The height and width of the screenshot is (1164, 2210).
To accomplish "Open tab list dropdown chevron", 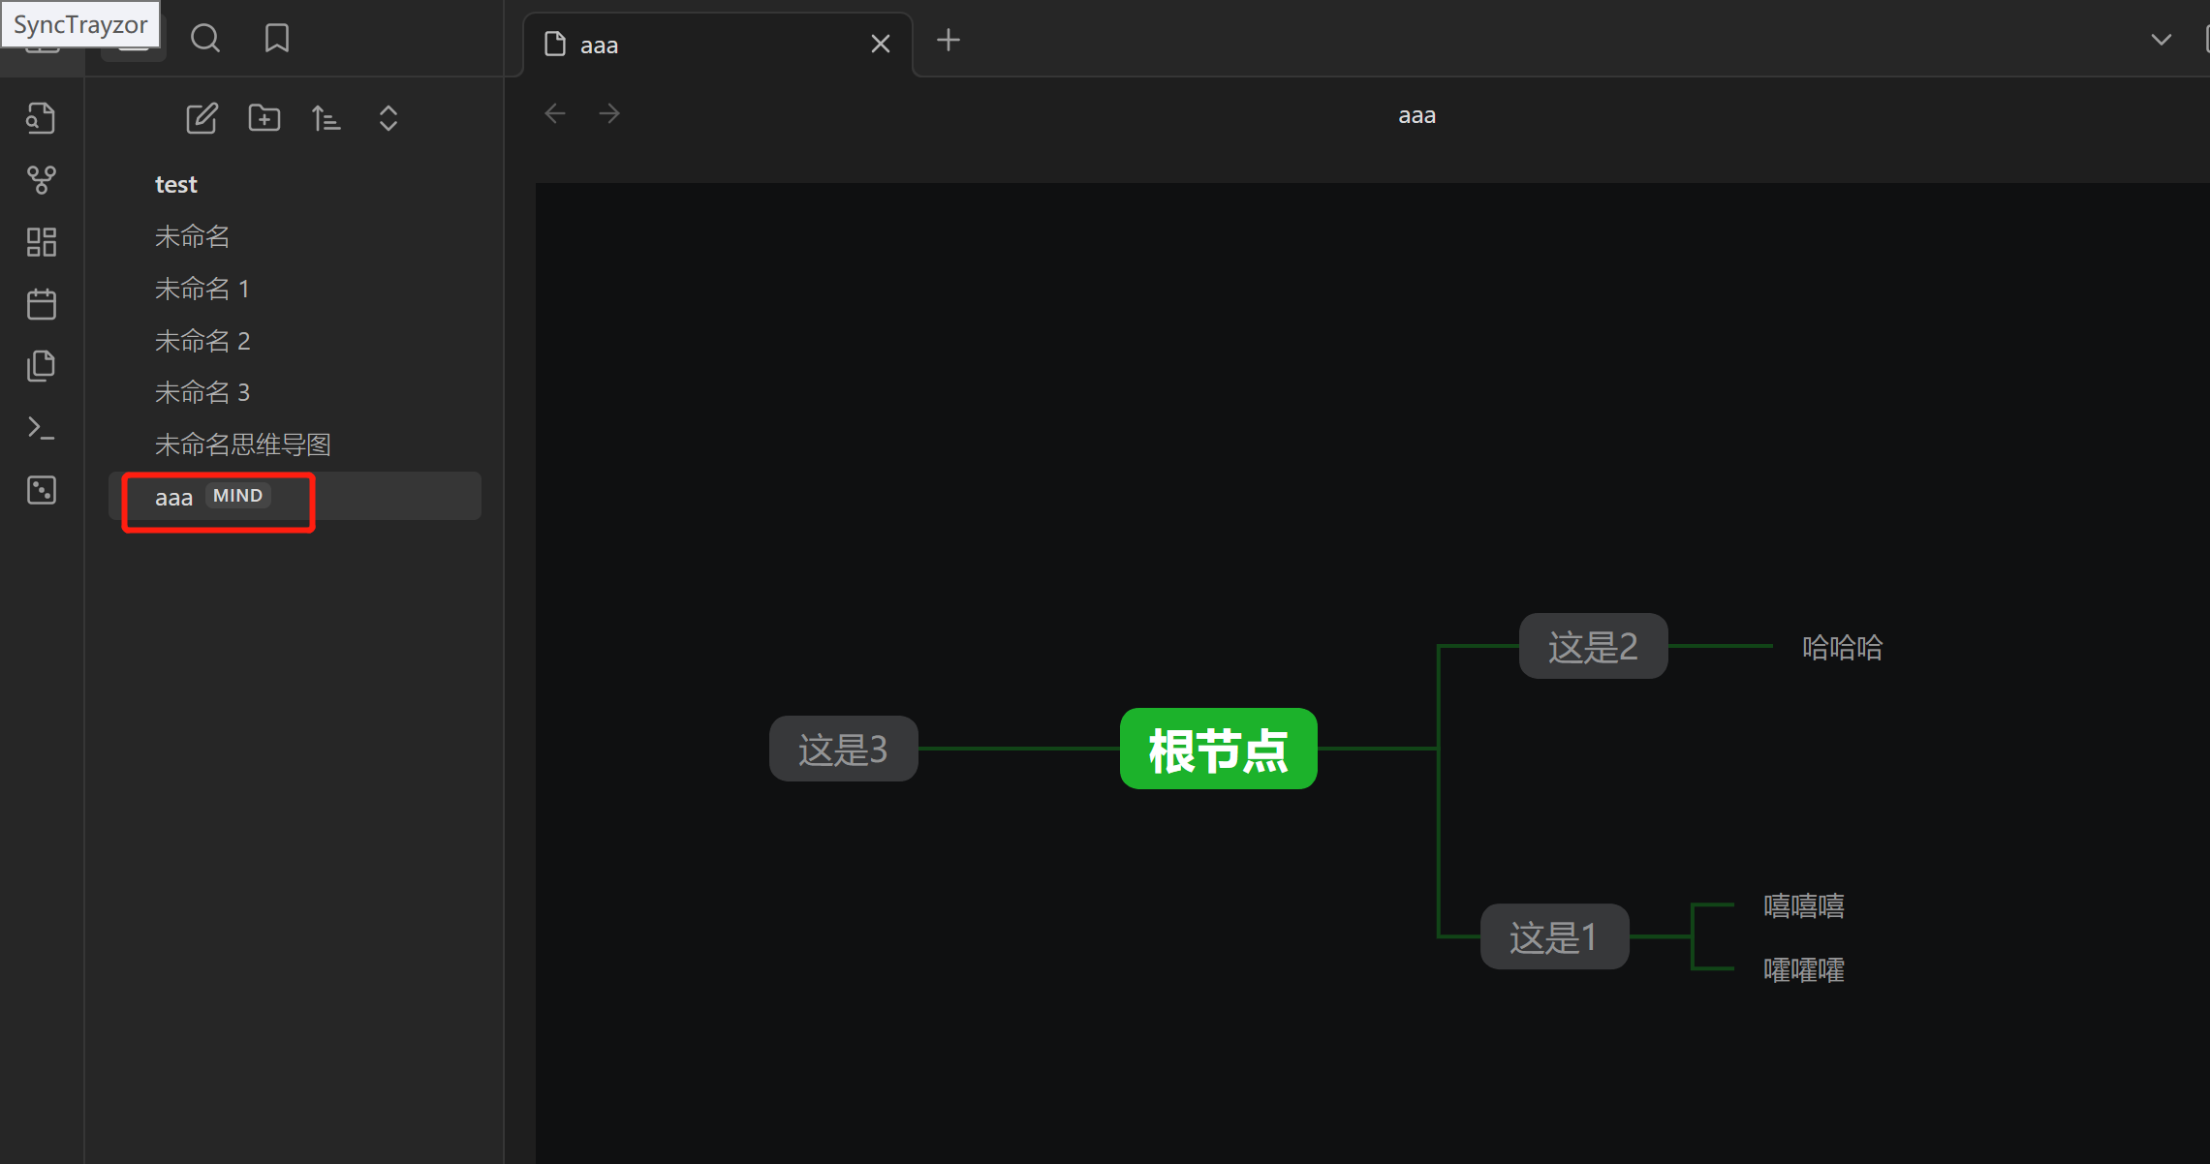I will point(2161,40).
